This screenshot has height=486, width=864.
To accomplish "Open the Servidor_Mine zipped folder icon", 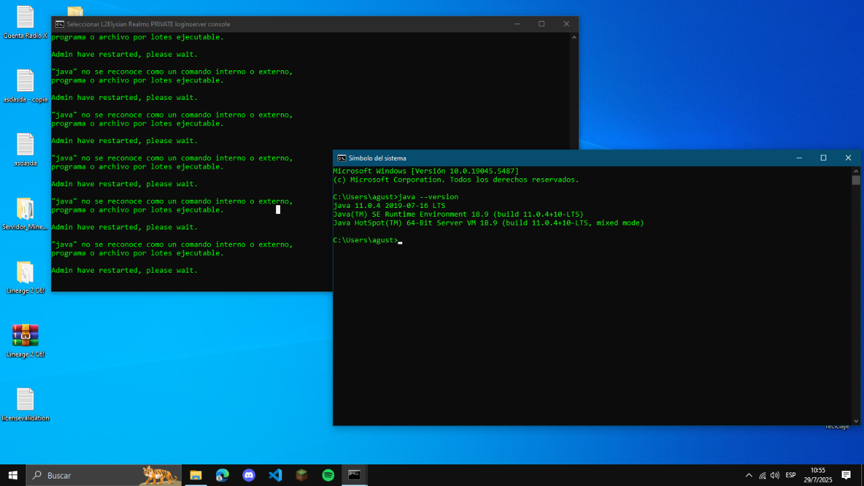I will click(25, 213).
